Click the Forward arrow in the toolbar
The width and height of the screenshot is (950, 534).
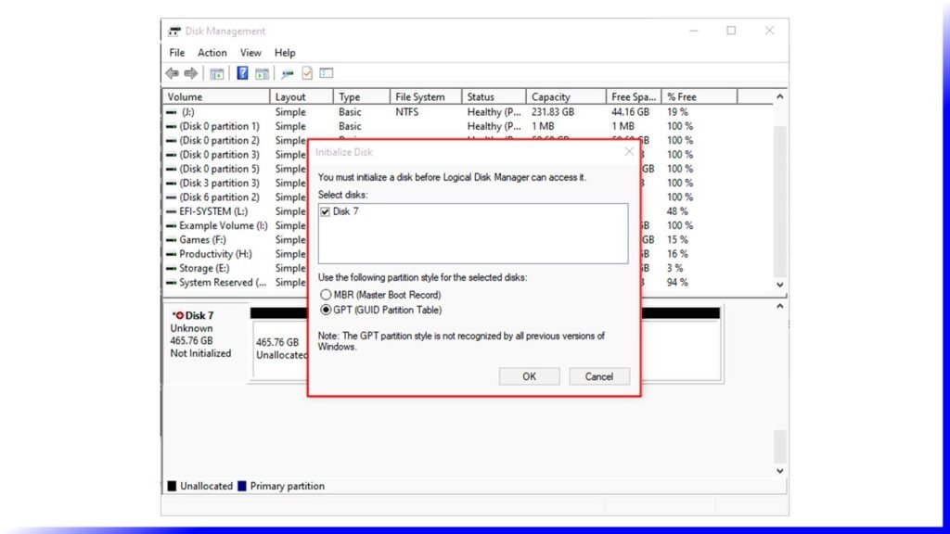coord(191,73)
